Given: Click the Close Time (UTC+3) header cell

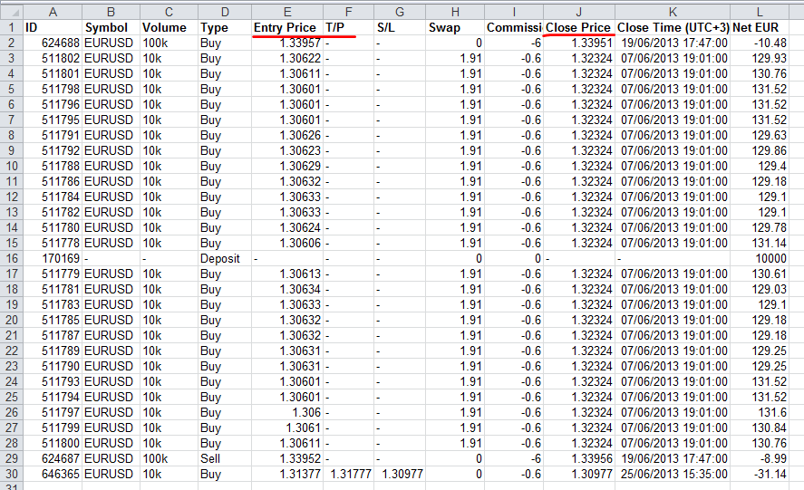Looking at the screenshot, I should click(x=673, y=27).
